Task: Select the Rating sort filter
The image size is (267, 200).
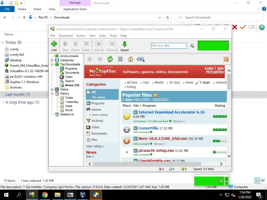Action: click(x=131, y=87)
